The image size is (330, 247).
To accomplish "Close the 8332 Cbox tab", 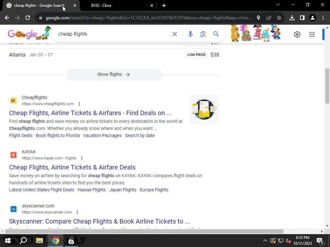I will [151, 5].
